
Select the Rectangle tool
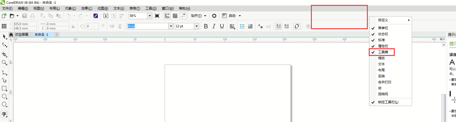click(4, 88)
